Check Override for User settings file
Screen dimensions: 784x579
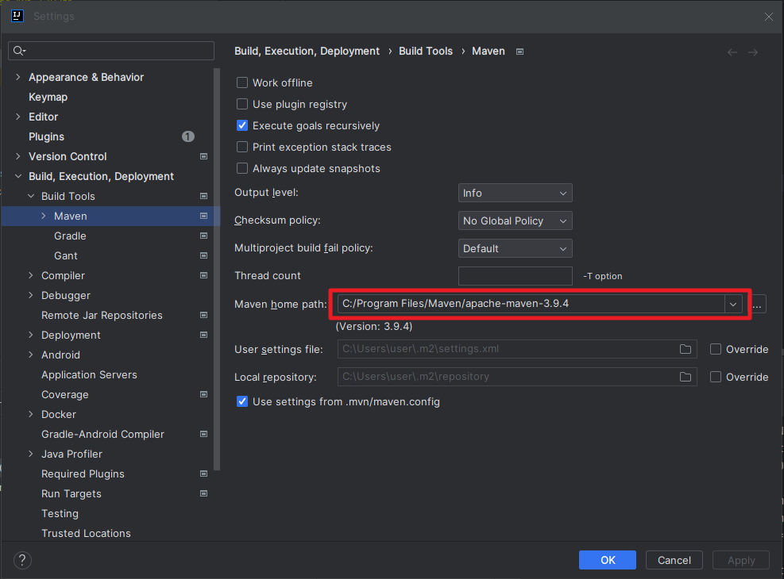click(x=716, y=350)
